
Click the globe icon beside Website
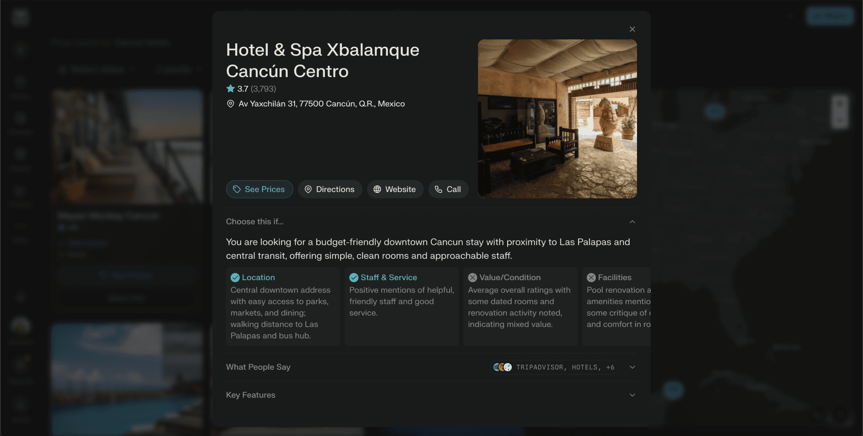click(377, 189)
